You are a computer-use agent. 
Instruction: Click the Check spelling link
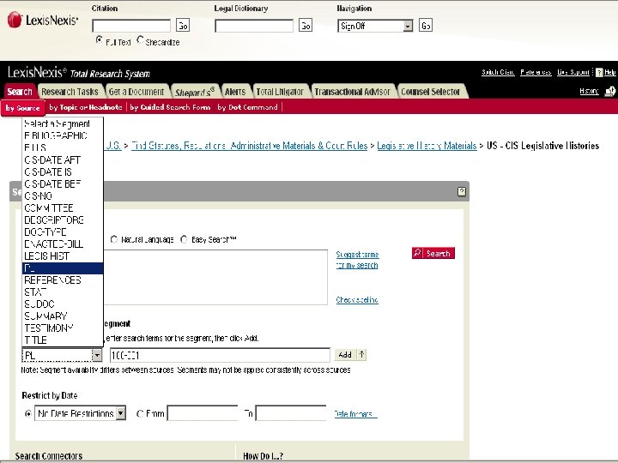click(x=357, y=300)
